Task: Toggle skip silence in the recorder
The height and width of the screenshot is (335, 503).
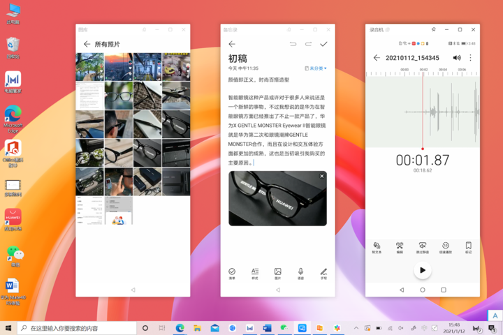Action: (423, 248)
